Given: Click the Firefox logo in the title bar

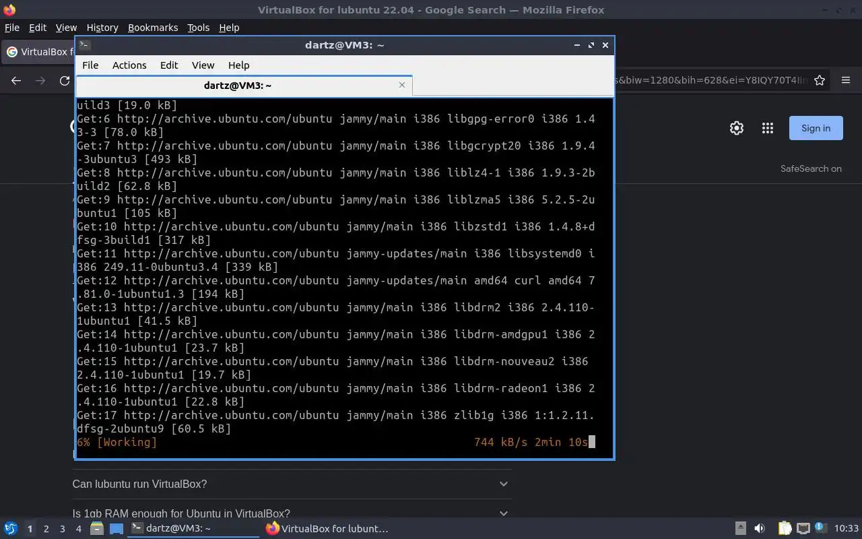Looking at the screenshot, I should click(9, 9).
